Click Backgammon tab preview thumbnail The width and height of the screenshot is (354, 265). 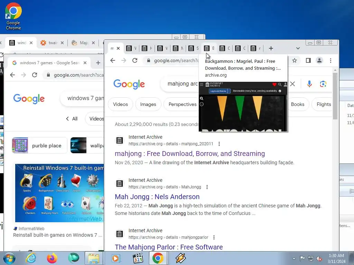(243, 107)
